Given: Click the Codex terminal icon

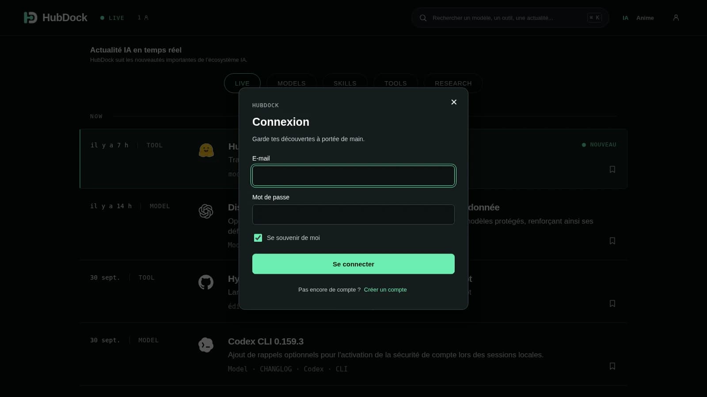Looking at the screenshot, I should tap(206, 345).
